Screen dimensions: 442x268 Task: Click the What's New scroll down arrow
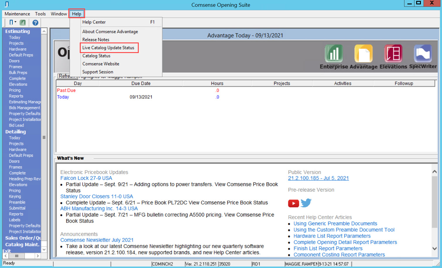[x=435, y=248]
